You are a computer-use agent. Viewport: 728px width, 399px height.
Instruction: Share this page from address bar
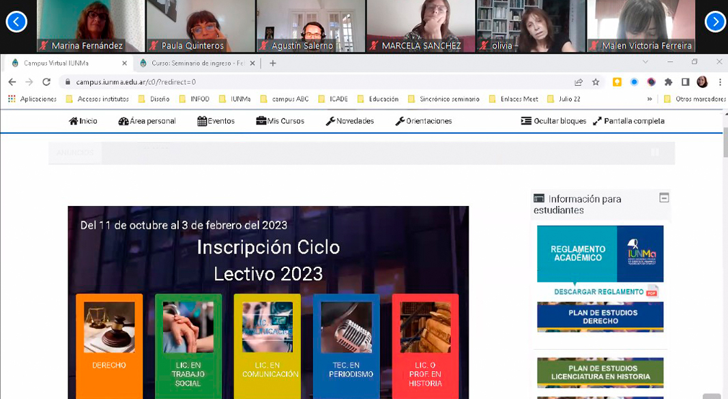[579, 82]
